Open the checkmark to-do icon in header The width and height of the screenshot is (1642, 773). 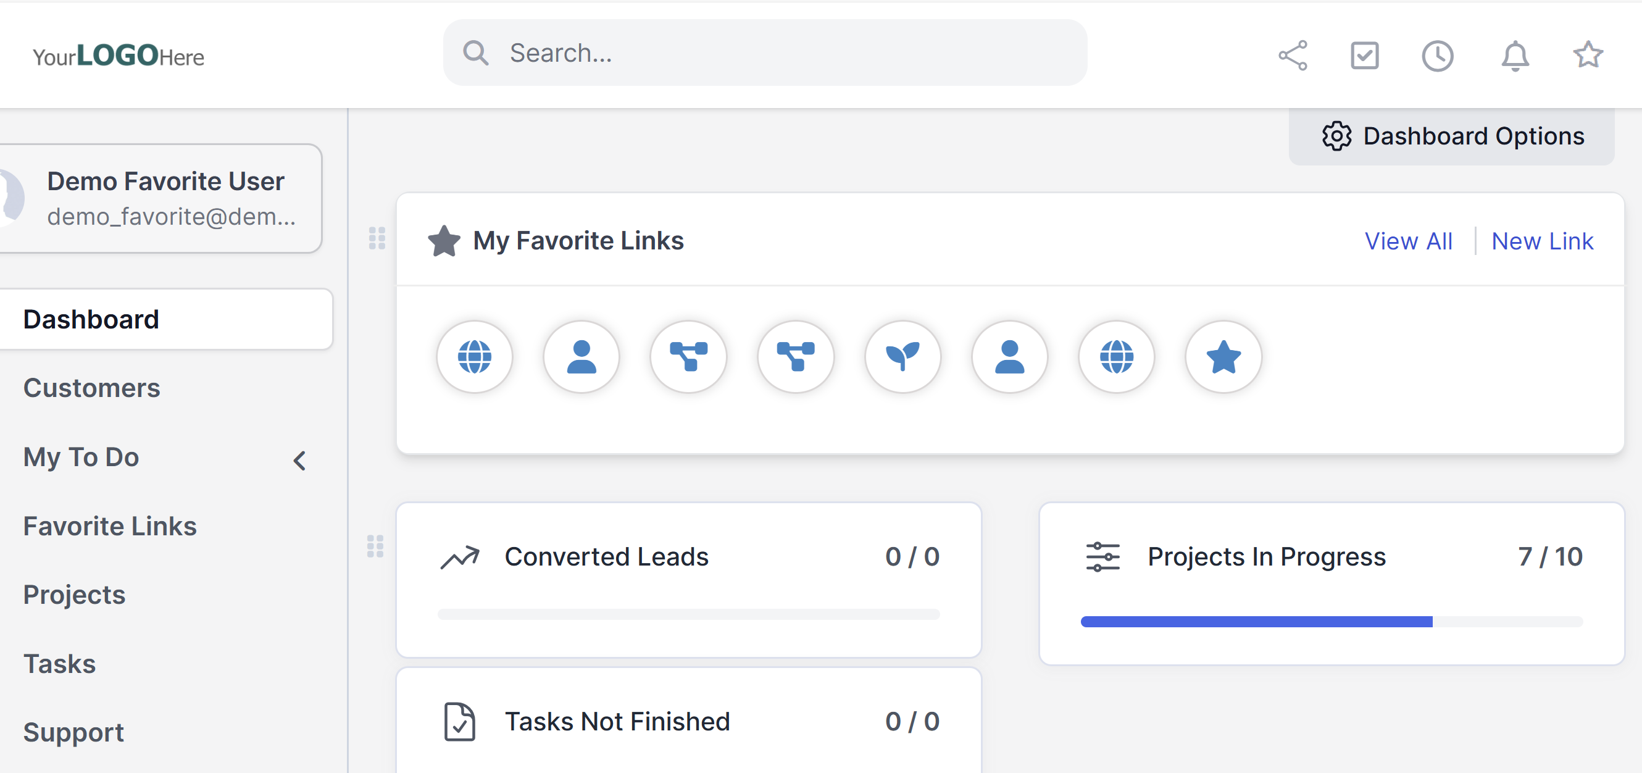(1365, 56)
